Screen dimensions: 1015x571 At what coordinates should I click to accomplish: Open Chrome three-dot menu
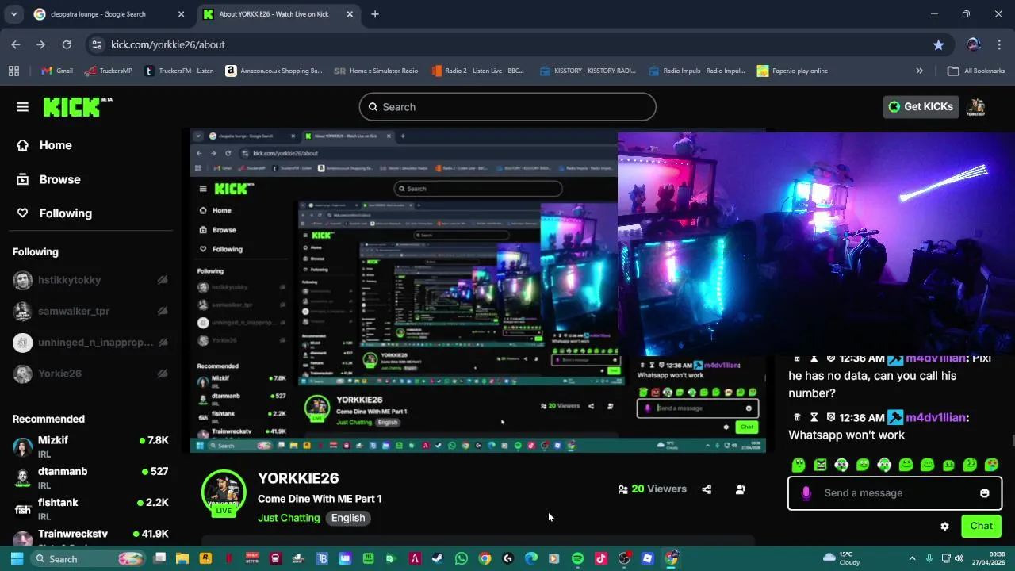tap(999, 44)
